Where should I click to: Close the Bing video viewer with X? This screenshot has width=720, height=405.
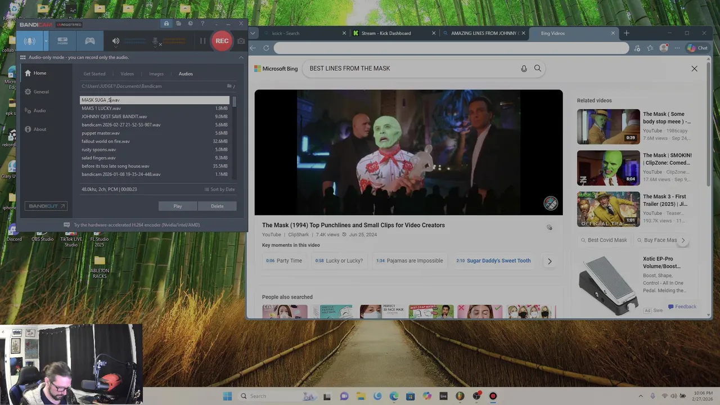click(694, 69)
